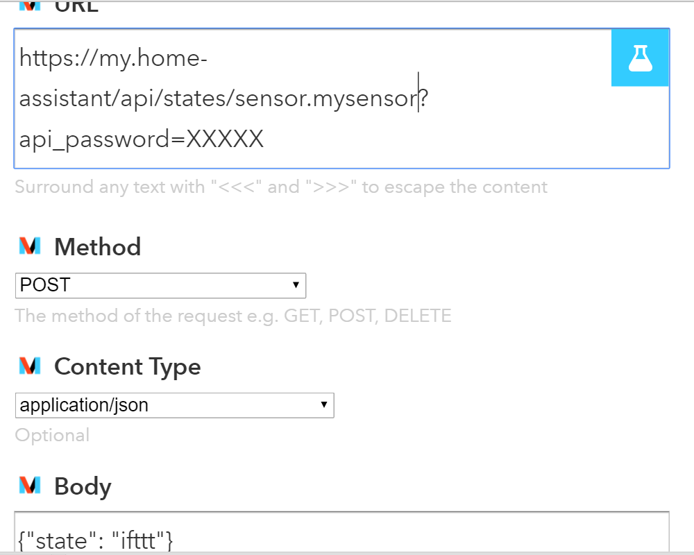The image size is (694, 555).
Task: Click the Maker logo beside Body heading
Action: pyautogui.click(x=30, y=486)
